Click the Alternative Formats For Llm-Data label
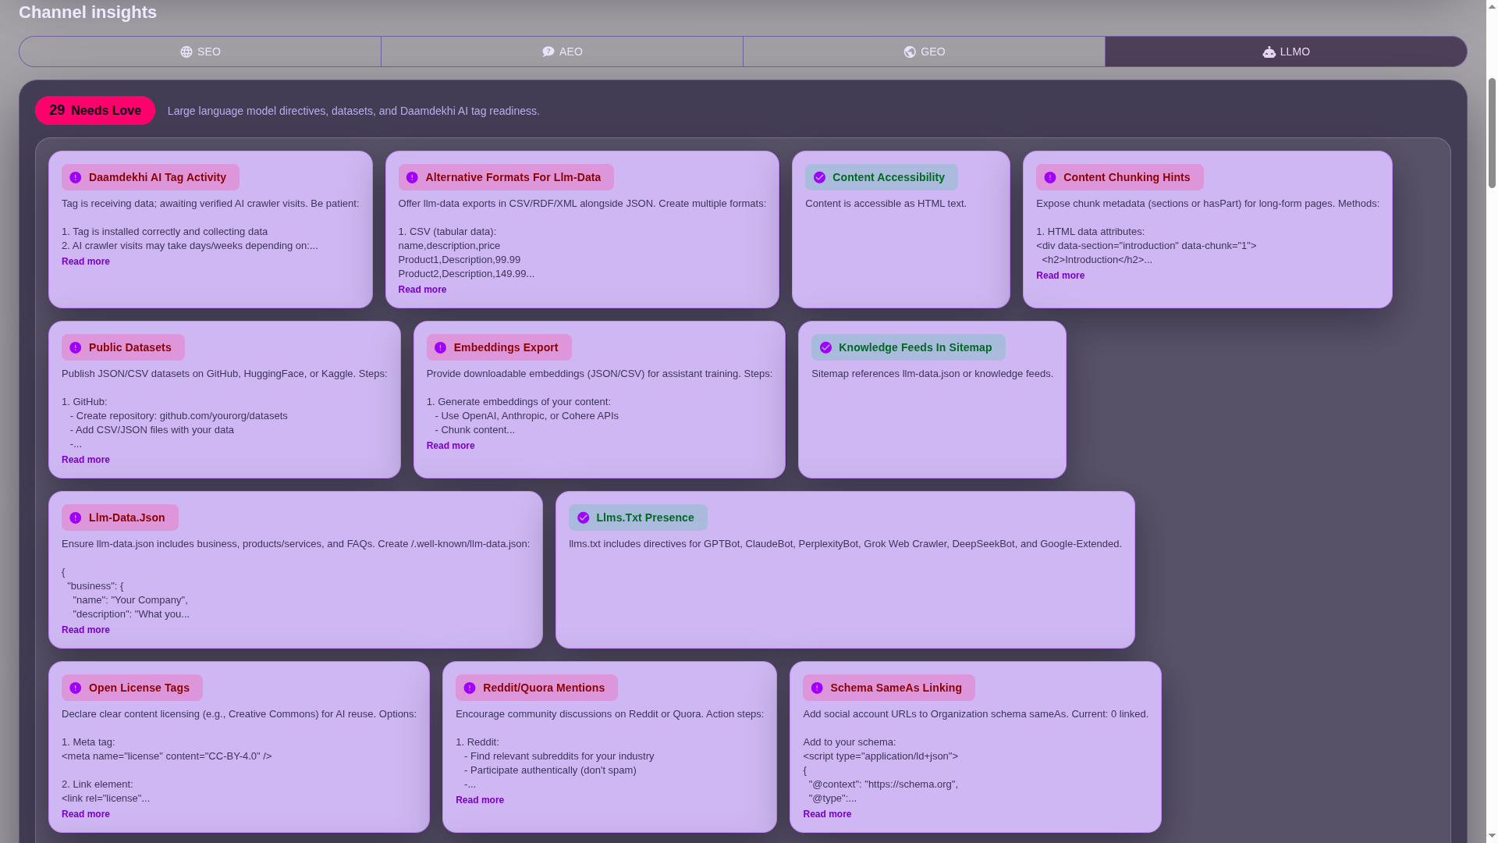The image size is (1498, 843). pyautogui.click(x=513, y=178)
